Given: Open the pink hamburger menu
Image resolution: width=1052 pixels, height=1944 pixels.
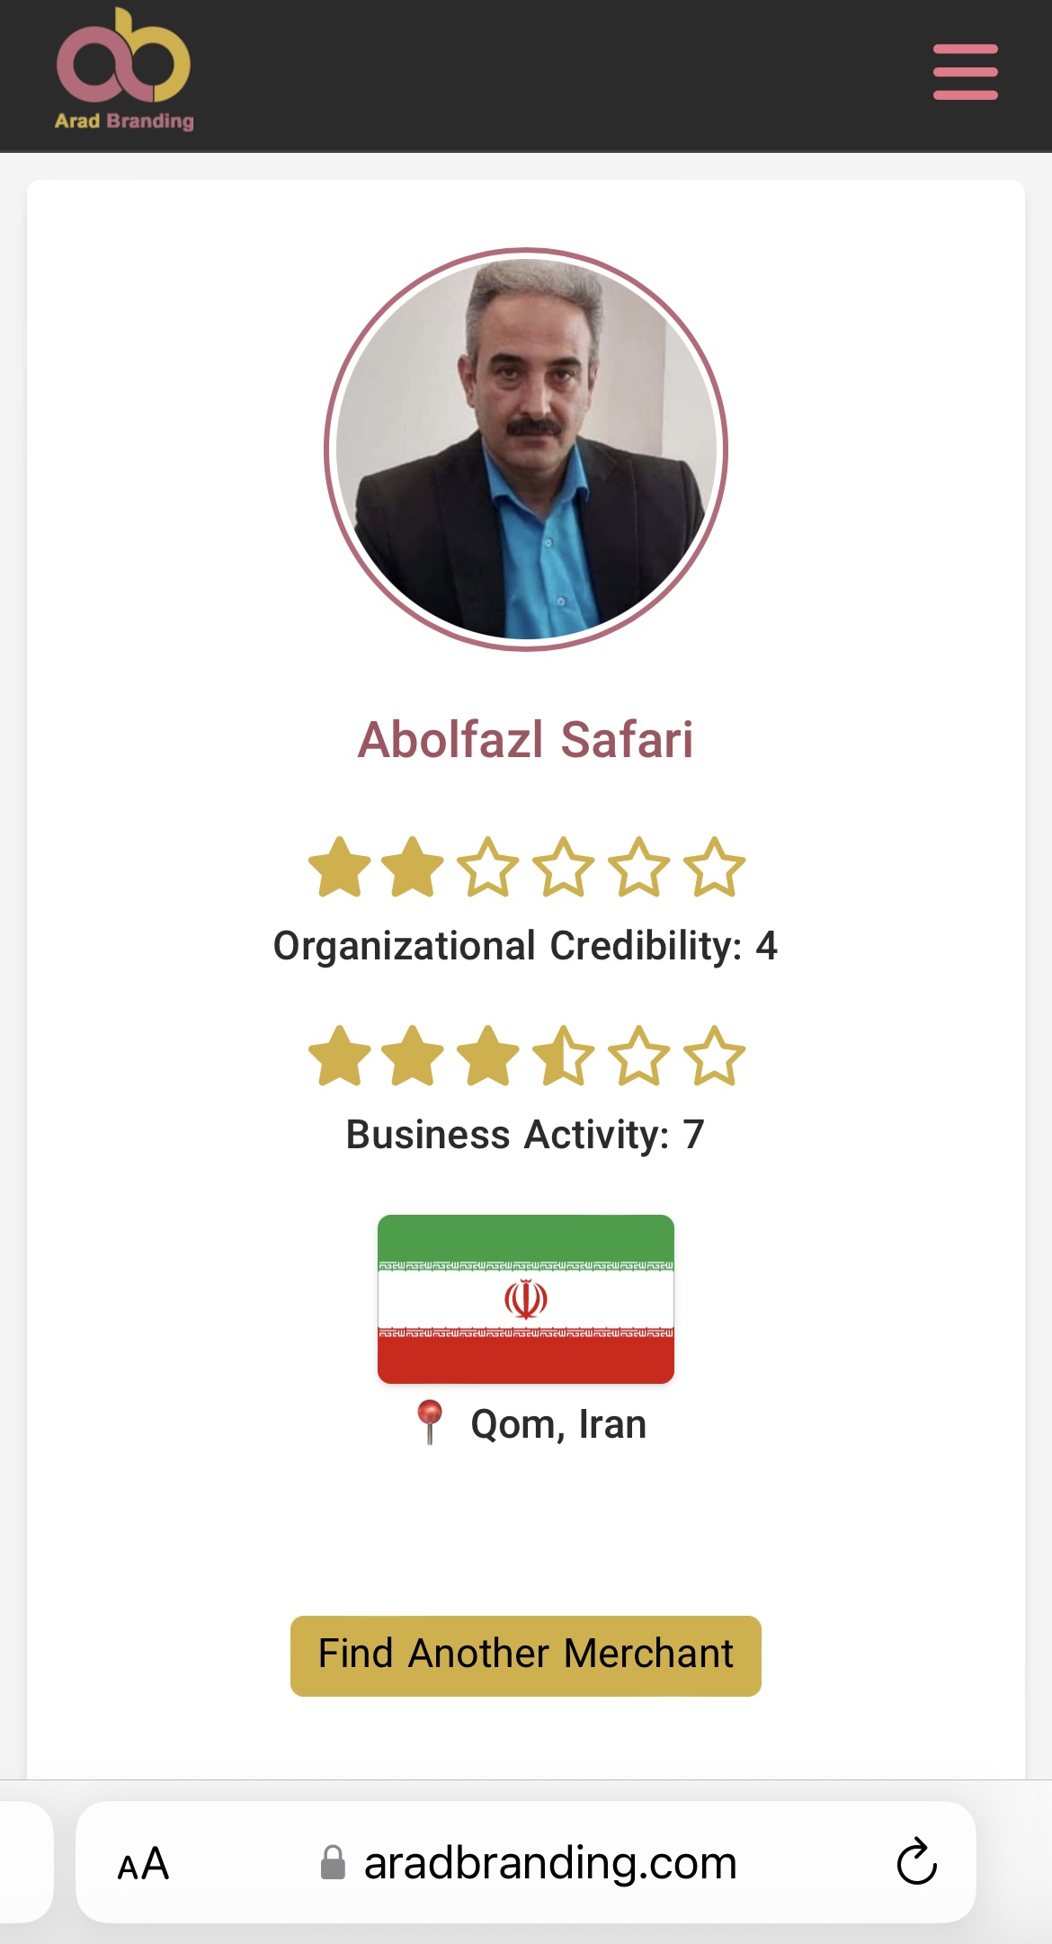Looking at the screenshot, I should [x=965, y=72].
